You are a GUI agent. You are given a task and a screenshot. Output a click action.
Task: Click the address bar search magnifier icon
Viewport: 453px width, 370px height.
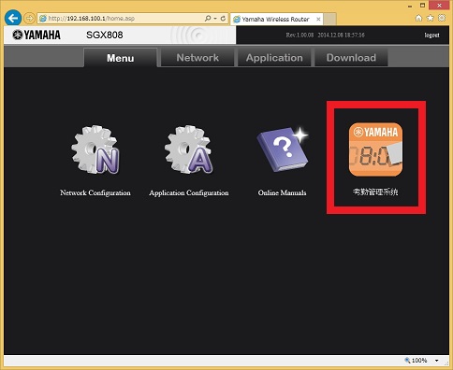(x=208, y=19)
